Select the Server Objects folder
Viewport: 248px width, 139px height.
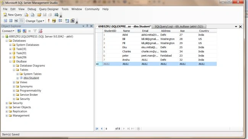coord(22,107)
